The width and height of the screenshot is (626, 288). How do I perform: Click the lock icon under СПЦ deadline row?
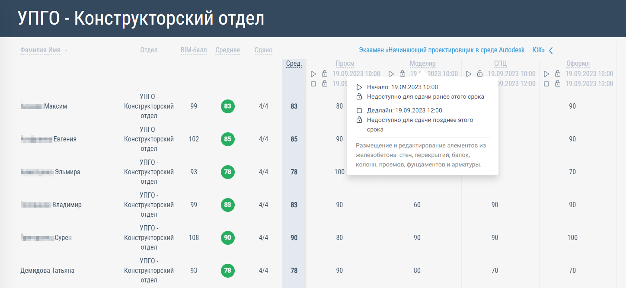(x=480, y=85)
